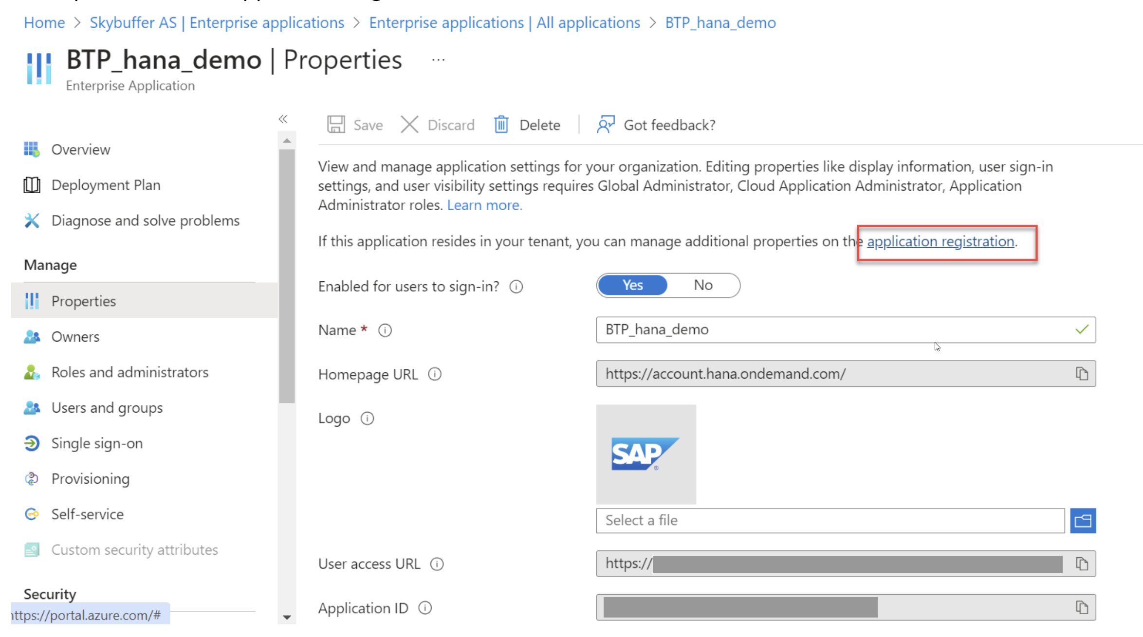This screenshot has width=1143, height=637.
Task: Click the info icon beside Name
Action: pyautogui.click(x=385, y=330)
